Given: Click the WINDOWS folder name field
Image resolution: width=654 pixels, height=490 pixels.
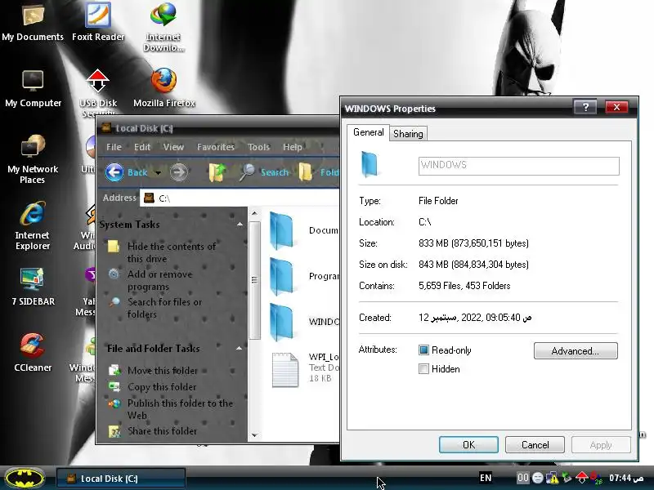Looking at the screenshot, I should (x=519, y=166).
